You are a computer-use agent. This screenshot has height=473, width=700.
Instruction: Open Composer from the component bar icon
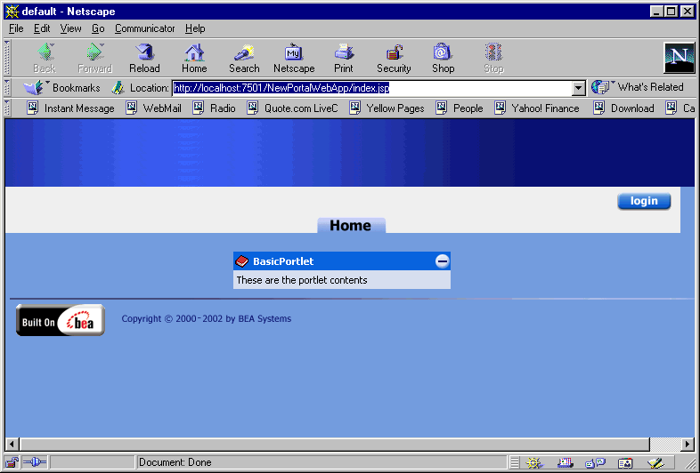655,462
